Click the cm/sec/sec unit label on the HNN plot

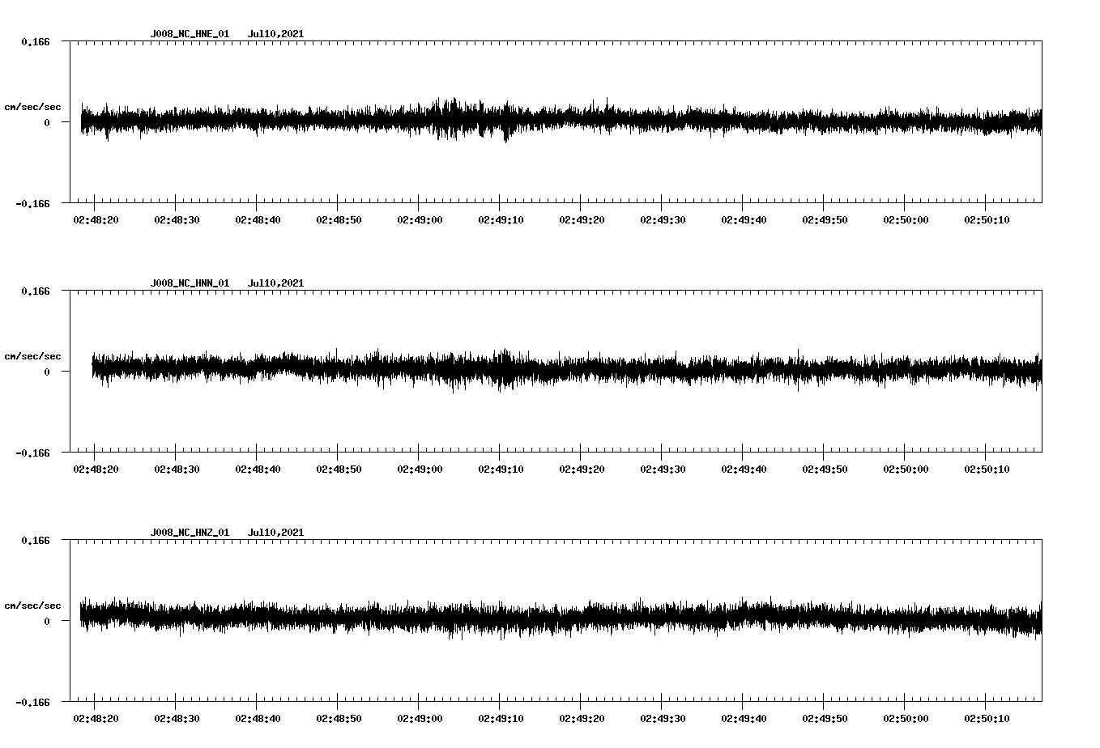[x=32, y=356]
